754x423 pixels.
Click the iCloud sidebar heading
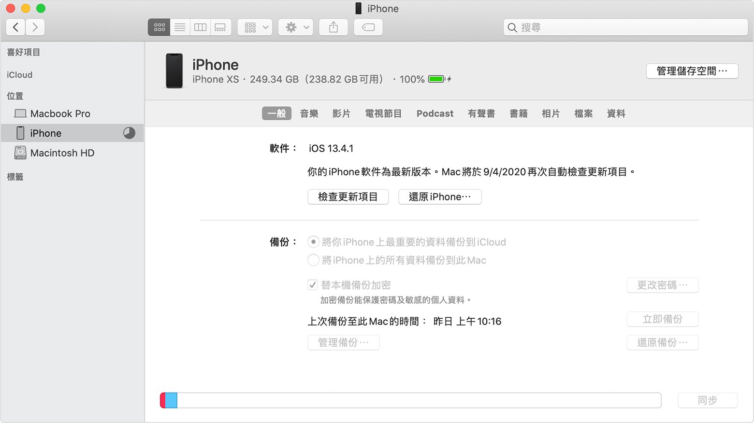(x=20, y=75)
